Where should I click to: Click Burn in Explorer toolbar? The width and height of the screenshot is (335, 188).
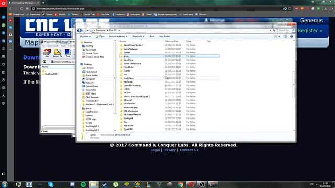tap(152, 36)
